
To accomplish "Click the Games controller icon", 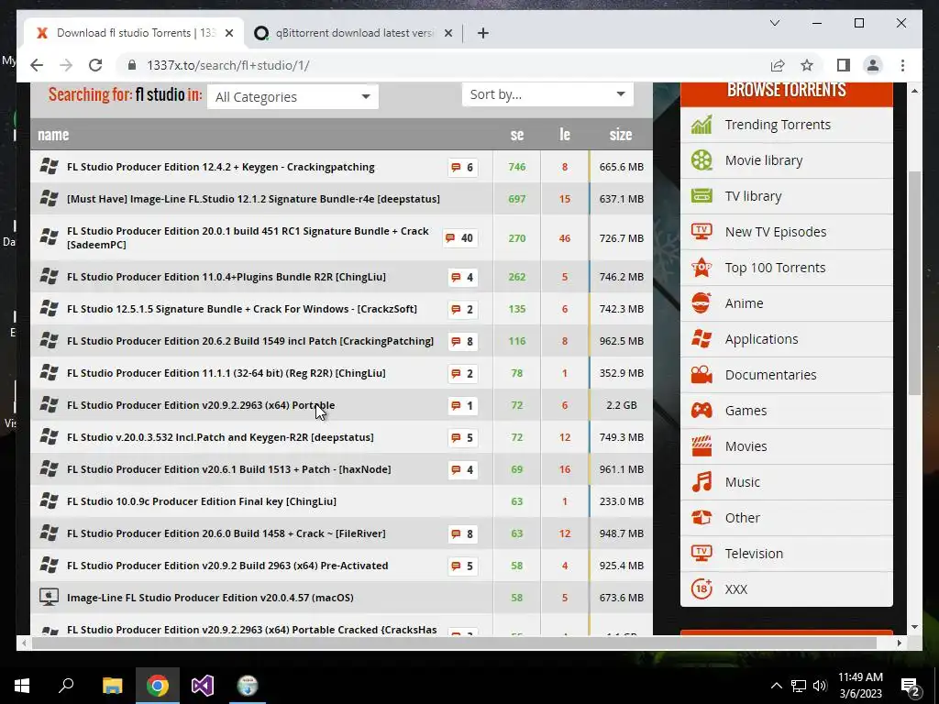I will pyautogui.click(x=701, y=411).
